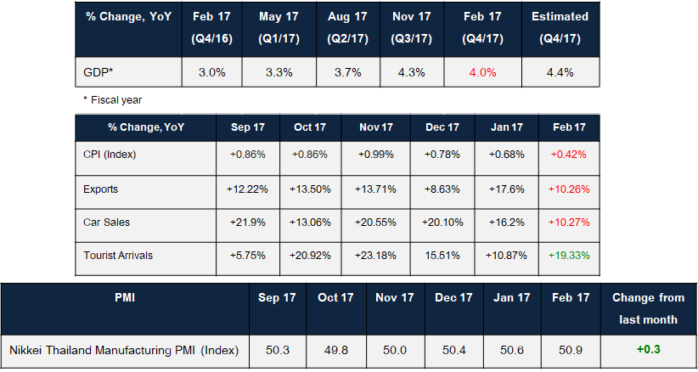Select the +13.71% exports cell

[x=377, y=188]
